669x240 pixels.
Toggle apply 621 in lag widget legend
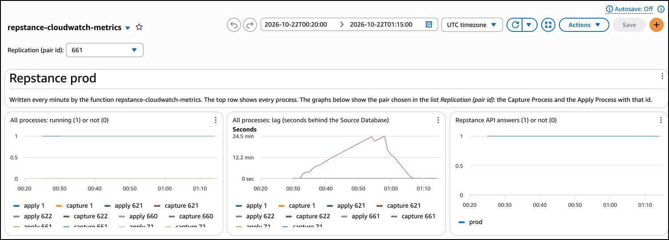click(x=346, y=205)
